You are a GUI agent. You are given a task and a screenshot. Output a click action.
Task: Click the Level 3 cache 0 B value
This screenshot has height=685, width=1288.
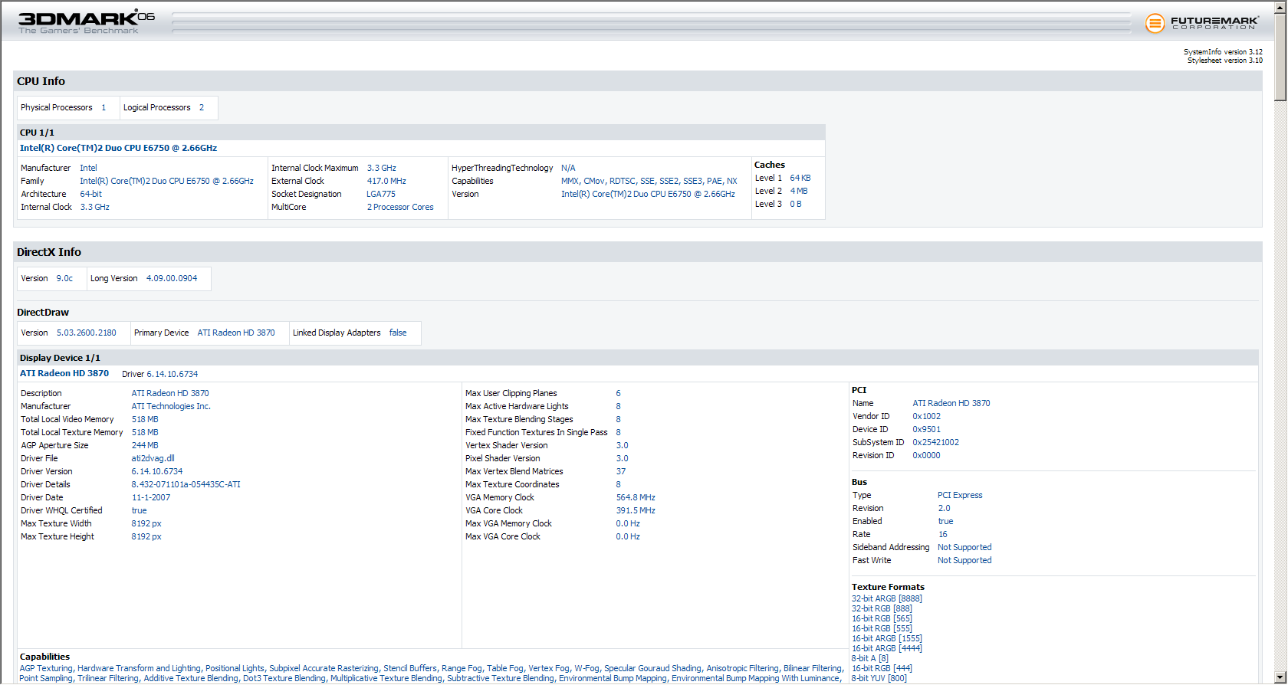pos(795,204)
